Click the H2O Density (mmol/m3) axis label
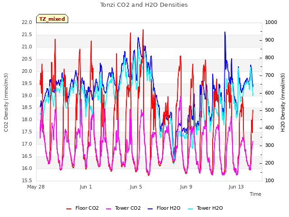 pyautogui.click(x=283, y=103)
